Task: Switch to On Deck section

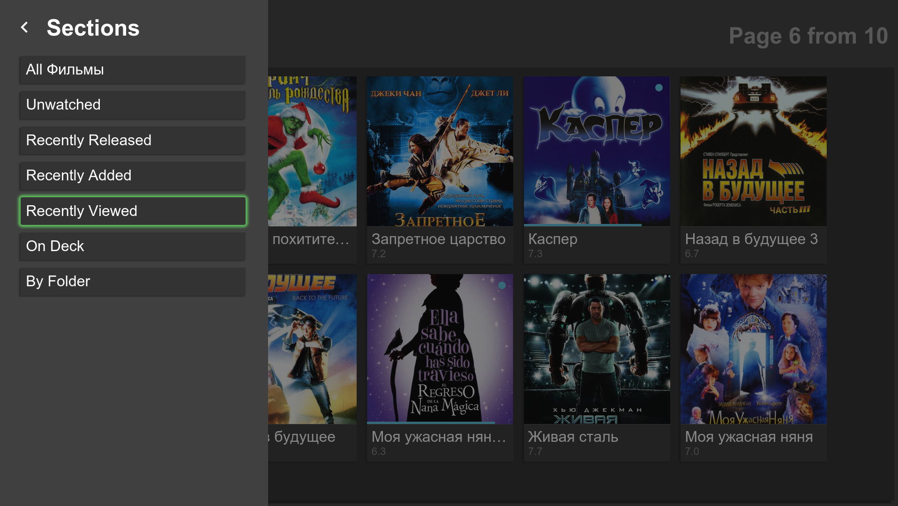Action: [132, 246]
